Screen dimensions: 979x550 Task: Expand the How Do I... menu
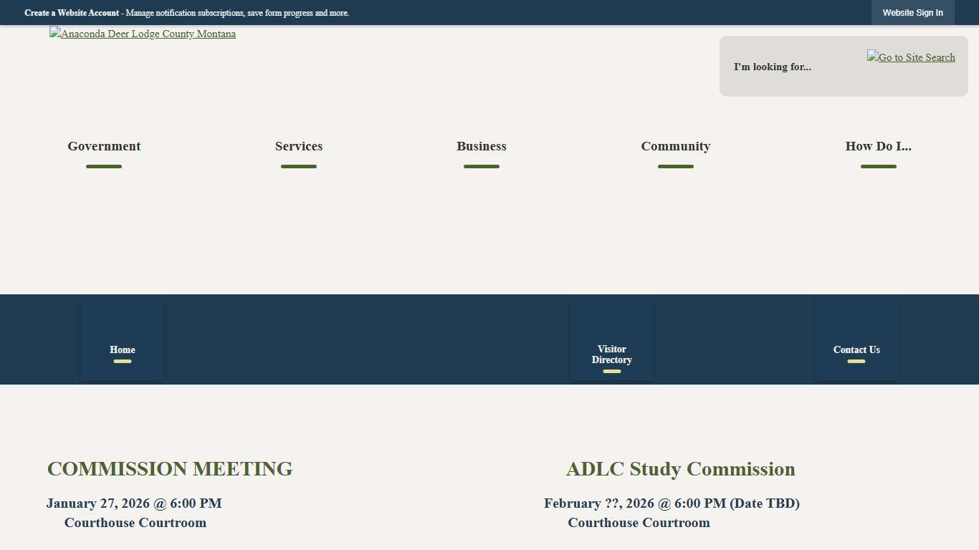coord(878,146)
